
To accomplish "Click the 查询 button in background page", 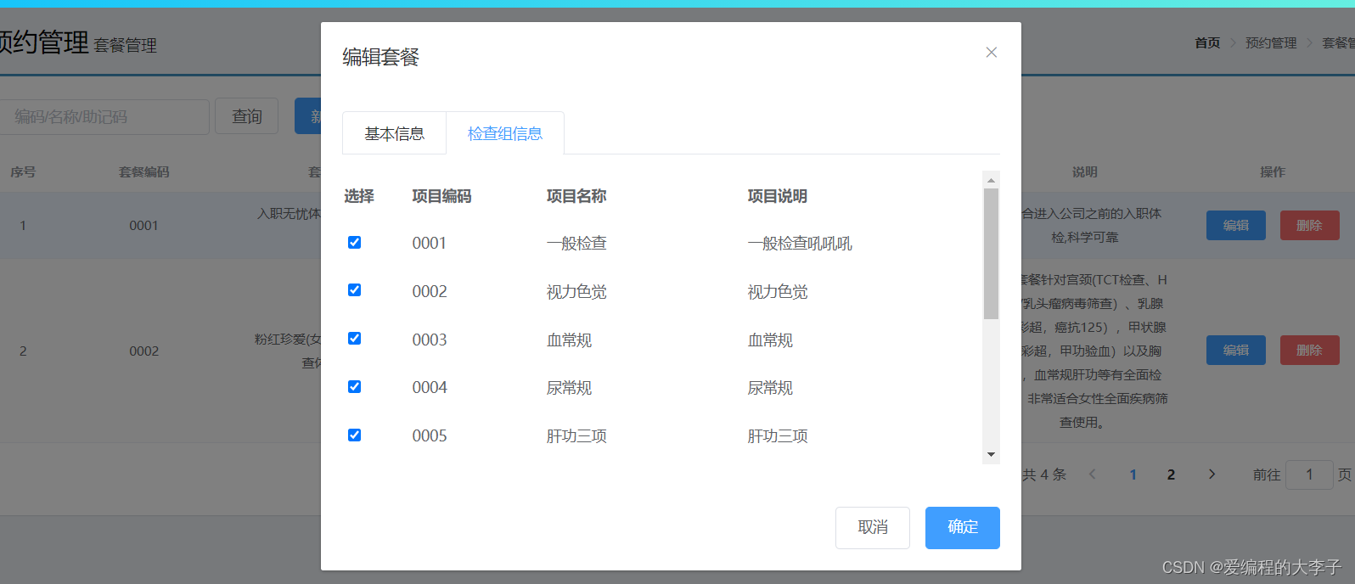I will [247, 116].
